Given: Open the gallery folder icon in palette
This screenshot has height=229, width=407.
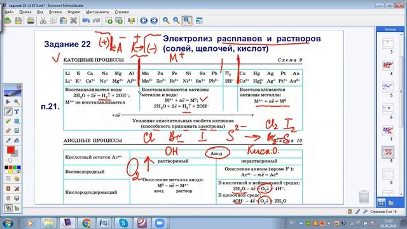Looking at the screenshot, I should 17,179.
